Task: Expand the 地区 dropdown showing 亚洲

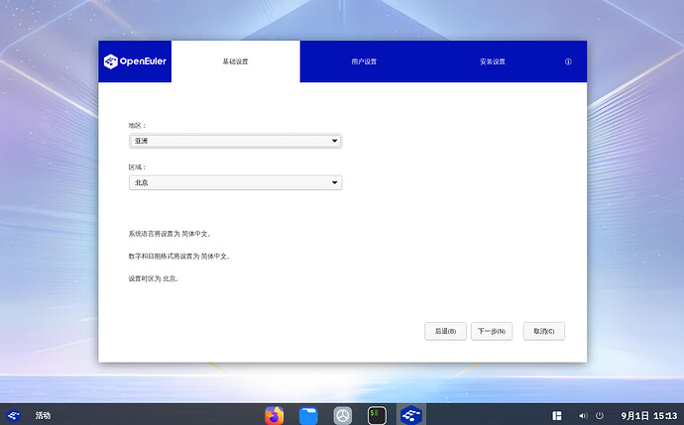Action: [235, 141]
